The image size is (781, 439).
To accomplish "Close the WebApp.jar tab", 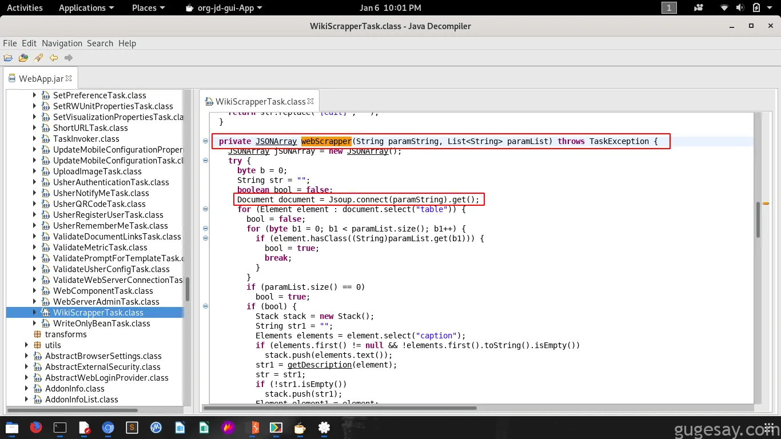I will pyautogui.click(x=69, y=78).
